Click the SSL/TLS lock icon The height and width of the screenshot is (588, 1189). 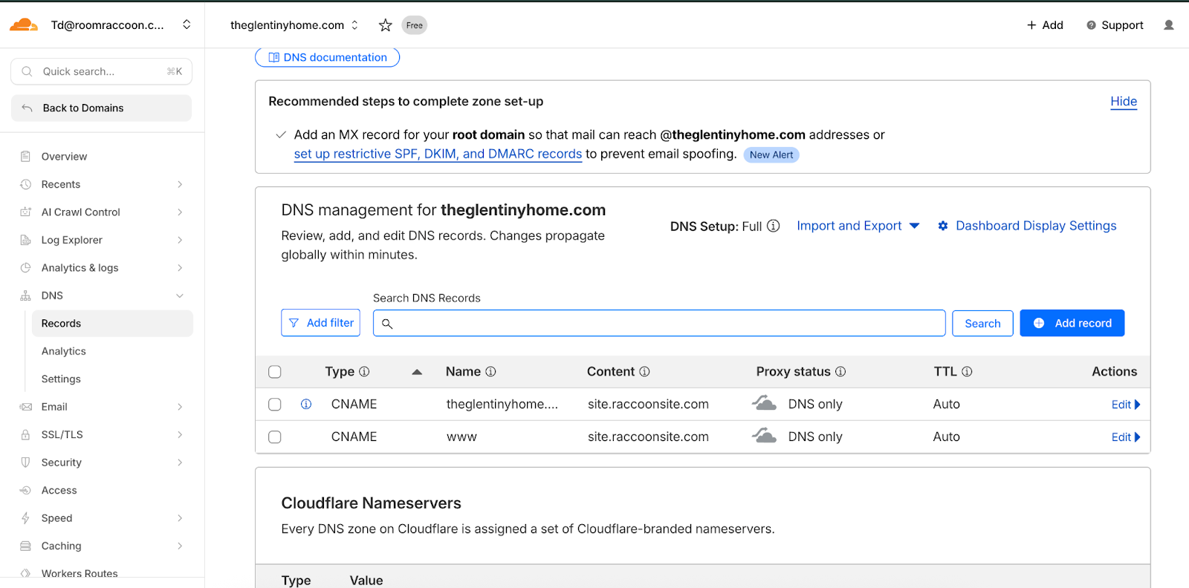tap(26, 435)
